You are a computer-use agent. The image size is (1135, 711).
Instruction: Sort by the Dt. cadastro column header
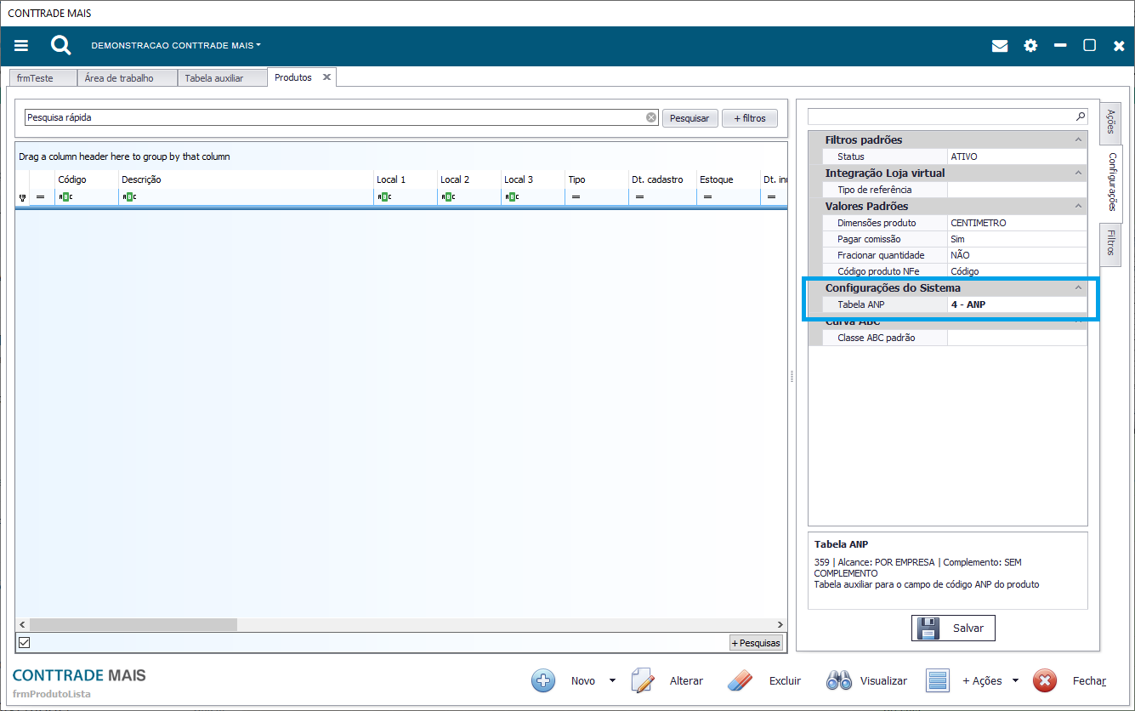tap(663, 179)
